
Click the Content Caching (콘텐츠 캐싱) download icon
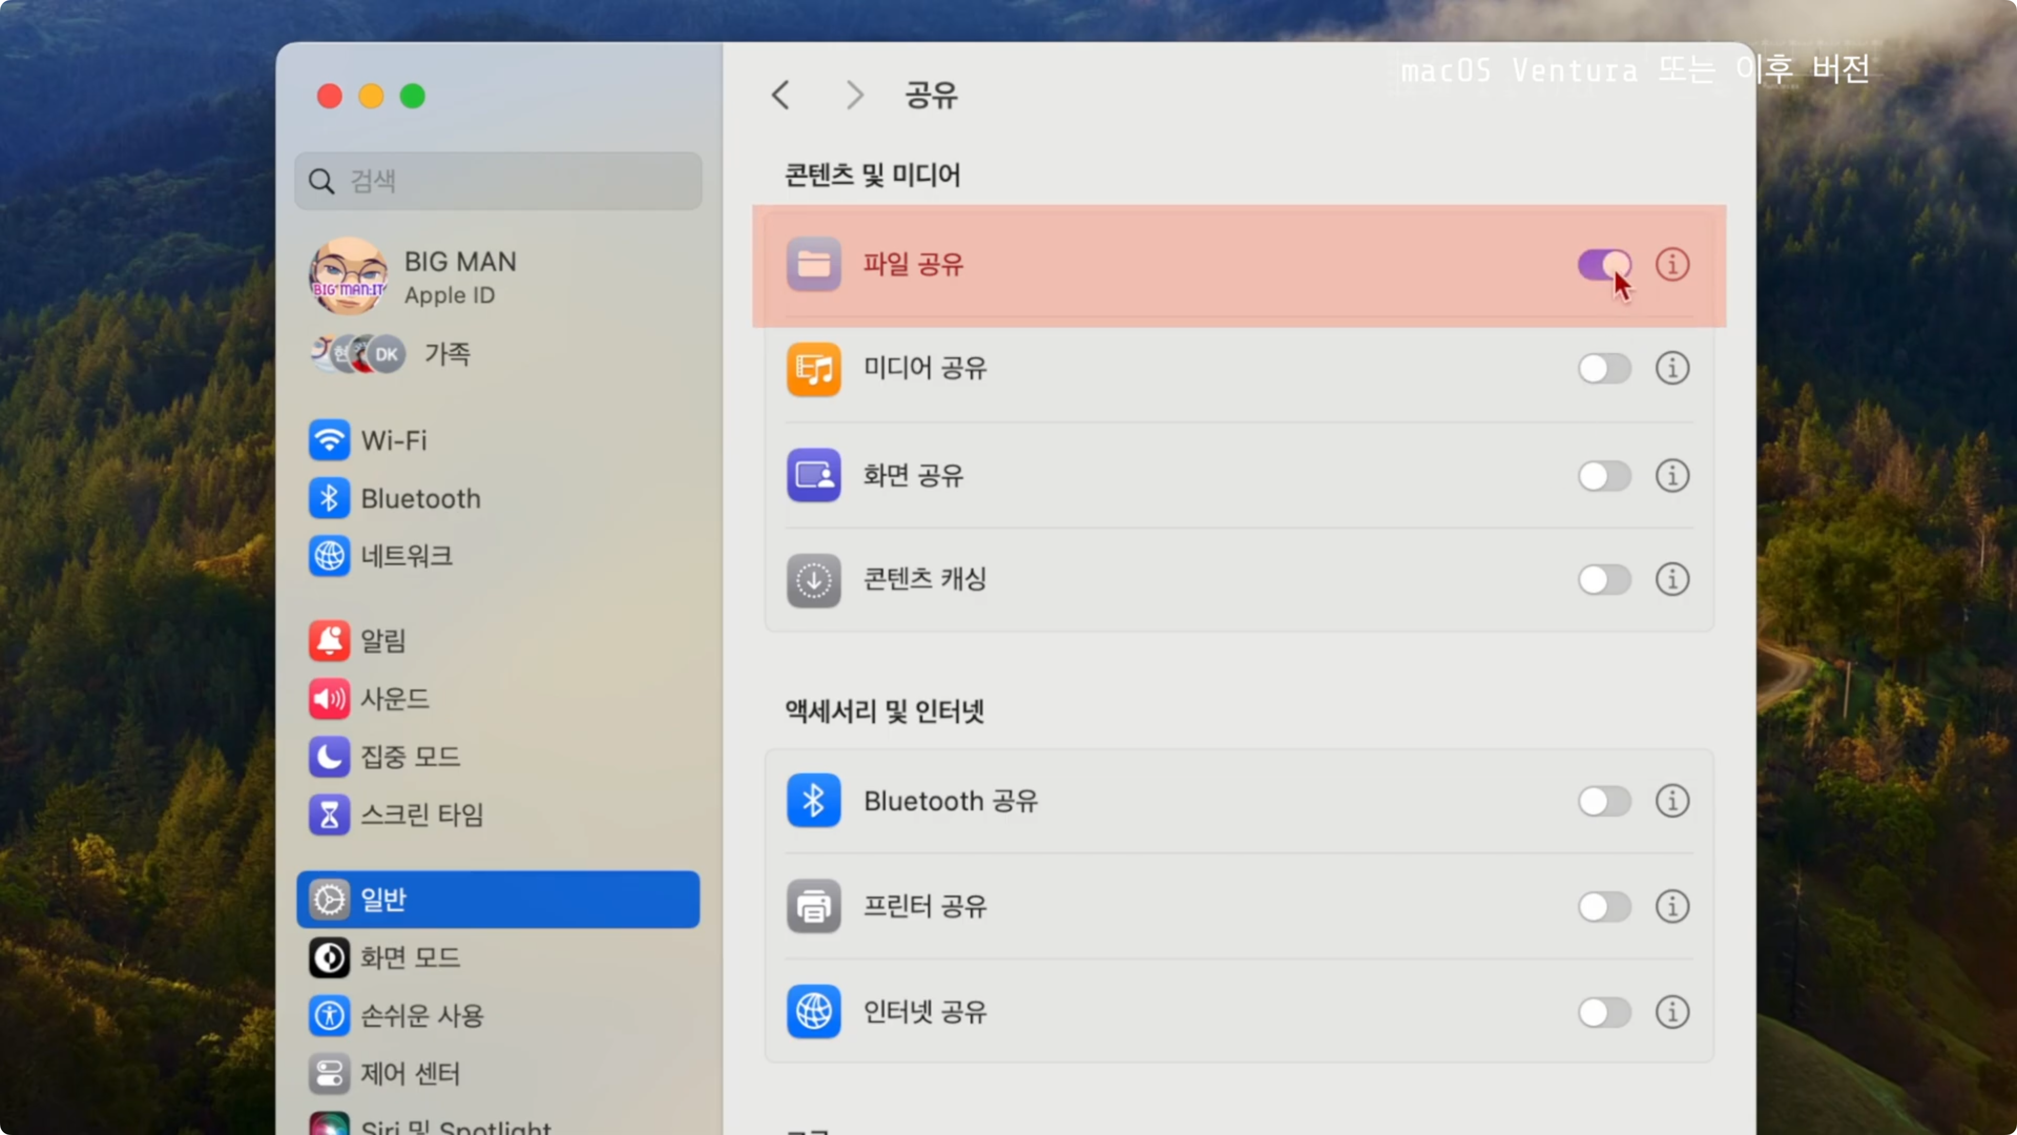click(x=814, y=581)
